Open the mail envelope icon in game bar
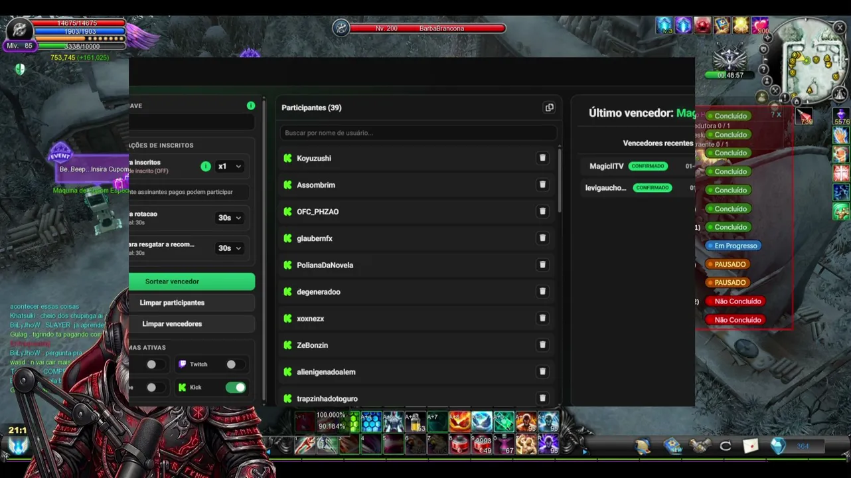Screen dimensions: 851x478 (x=750, y=446)
